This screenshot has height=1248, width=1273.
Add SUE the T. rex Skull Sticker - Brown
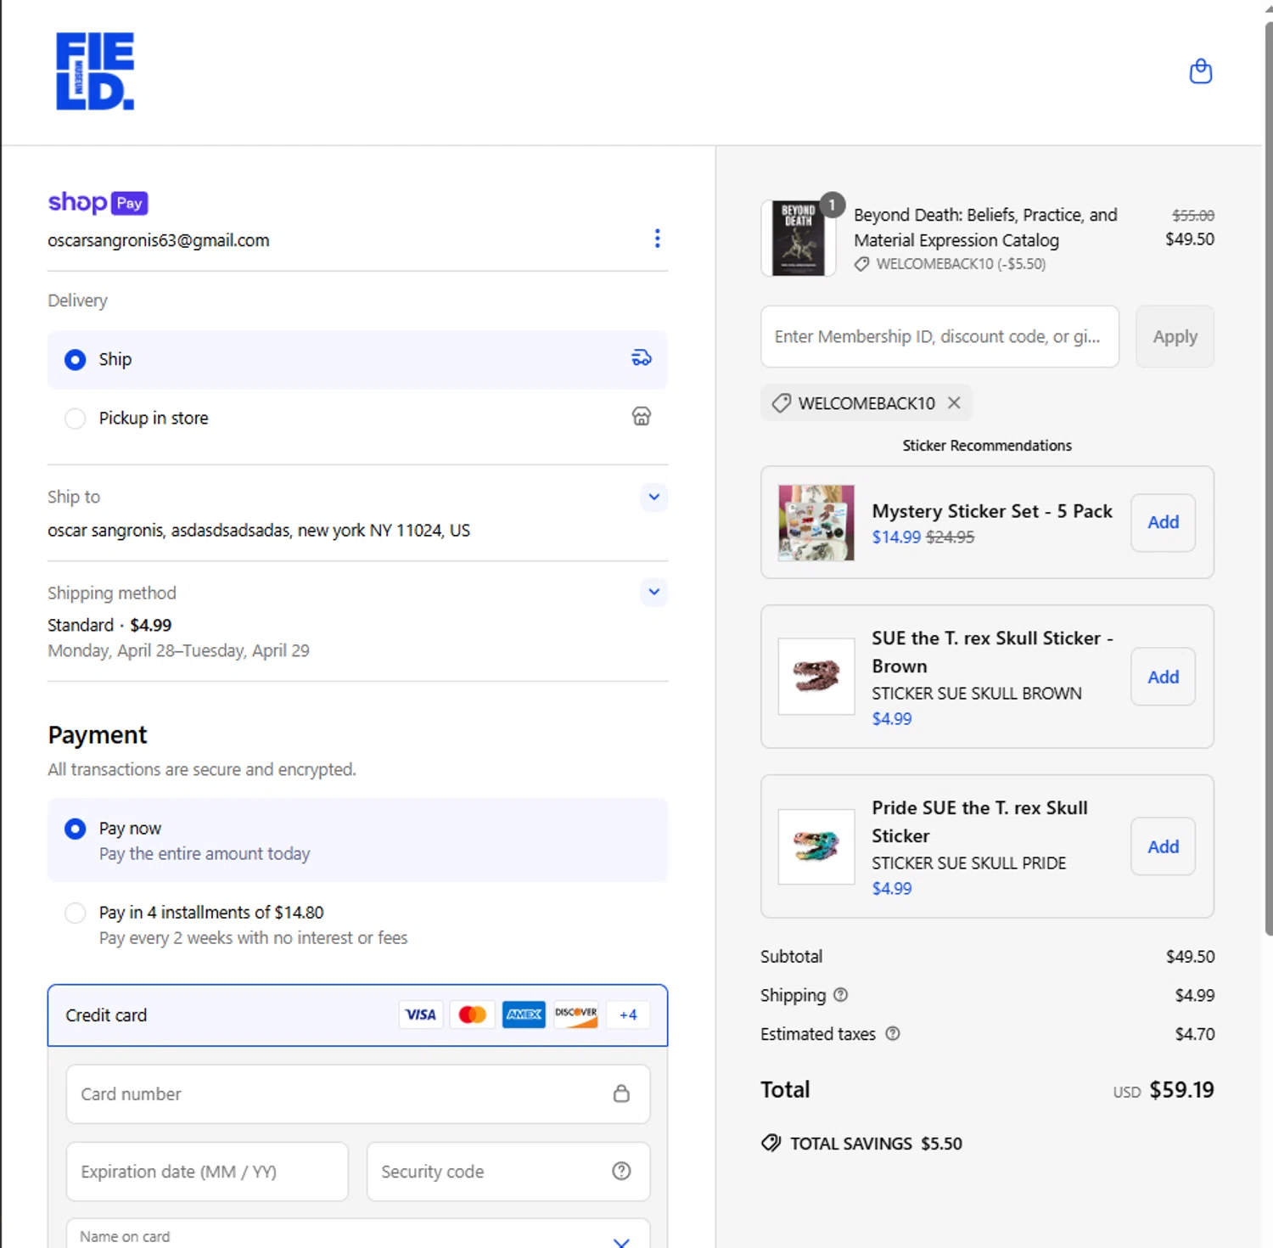[x=1163, y=677]
